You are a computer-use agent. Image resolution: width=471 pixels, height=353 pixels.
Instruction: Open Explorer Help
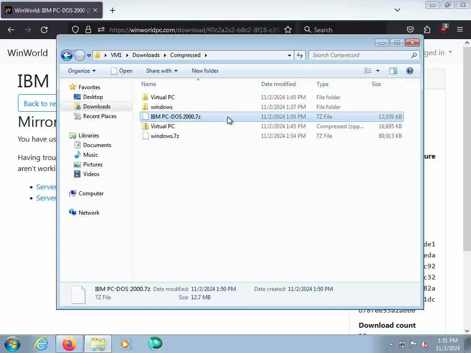(410, 71)
